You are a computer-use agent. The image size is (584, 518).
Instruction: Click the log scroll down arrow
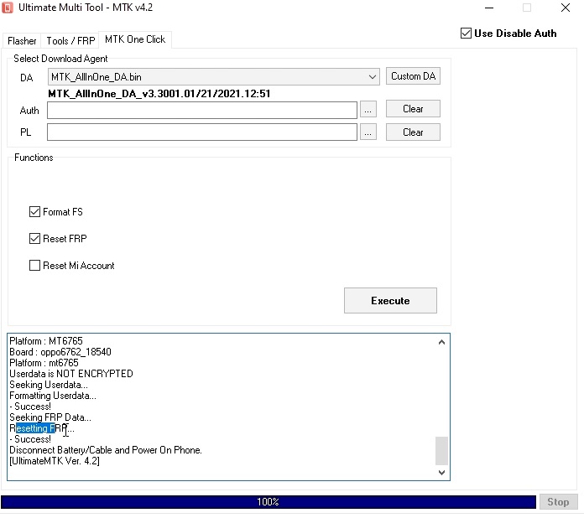(x=441, y=473)
